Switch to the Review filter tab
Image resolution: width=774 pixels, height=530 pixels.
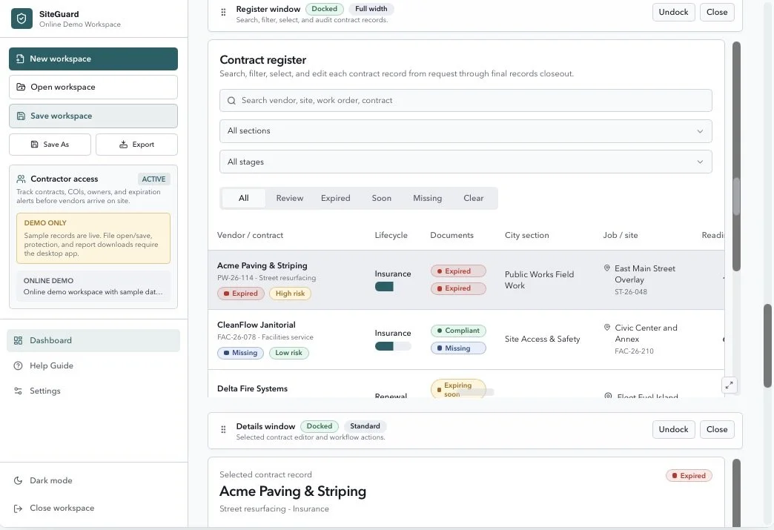coord(290,198)
